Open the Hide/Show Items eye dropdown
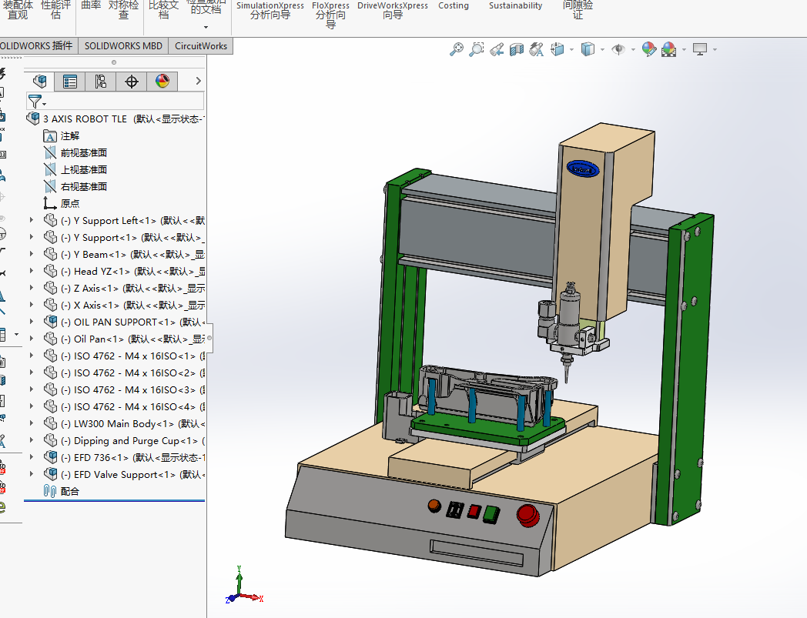Viewport: 807px width, 618px height. click(x=633, y=49)
